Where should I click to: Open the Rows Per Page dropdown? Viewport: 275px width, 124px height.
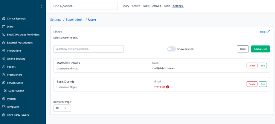[62, 108]
